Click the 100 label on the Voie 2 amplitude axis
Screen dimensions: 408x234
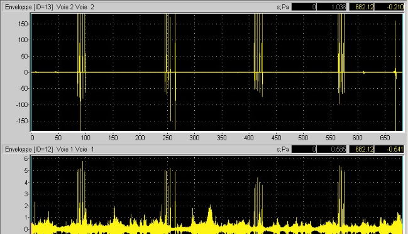pyautogui.click(x=23, y=40)
